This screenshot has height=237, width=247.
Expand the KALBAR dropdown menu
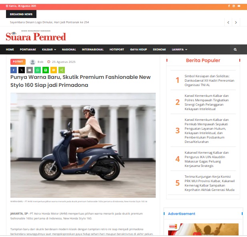[x=49, y=50]
